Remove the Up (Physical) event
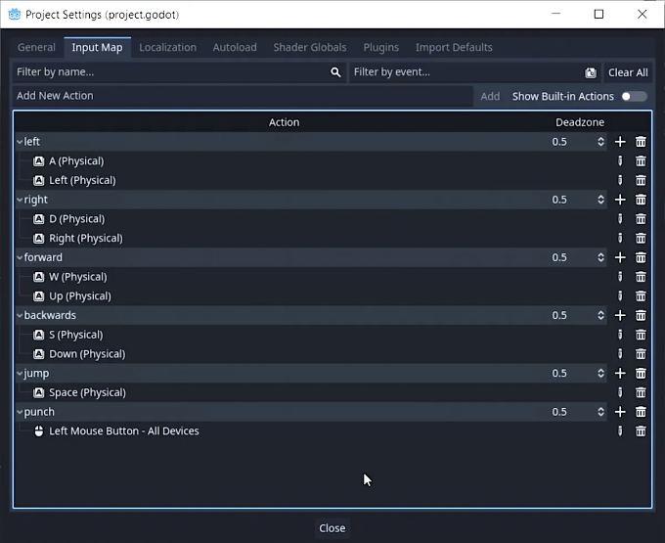665x543 pixels. click(641, 296)
